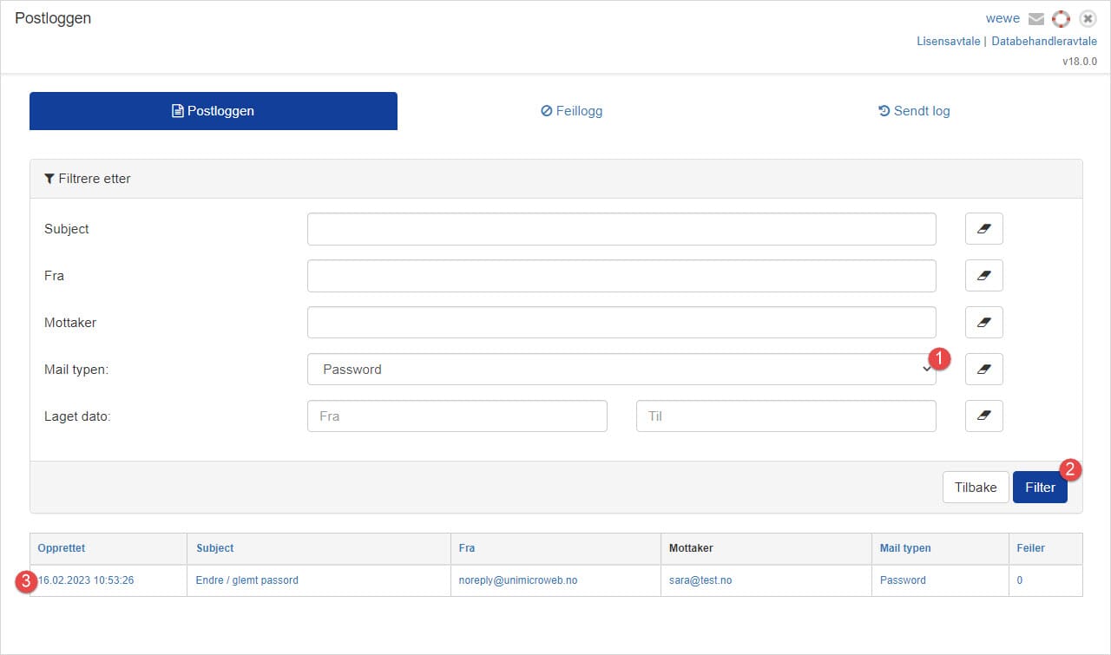
Task: Clear Laget dato range with eraser icon
Action: tap(983, 416)
